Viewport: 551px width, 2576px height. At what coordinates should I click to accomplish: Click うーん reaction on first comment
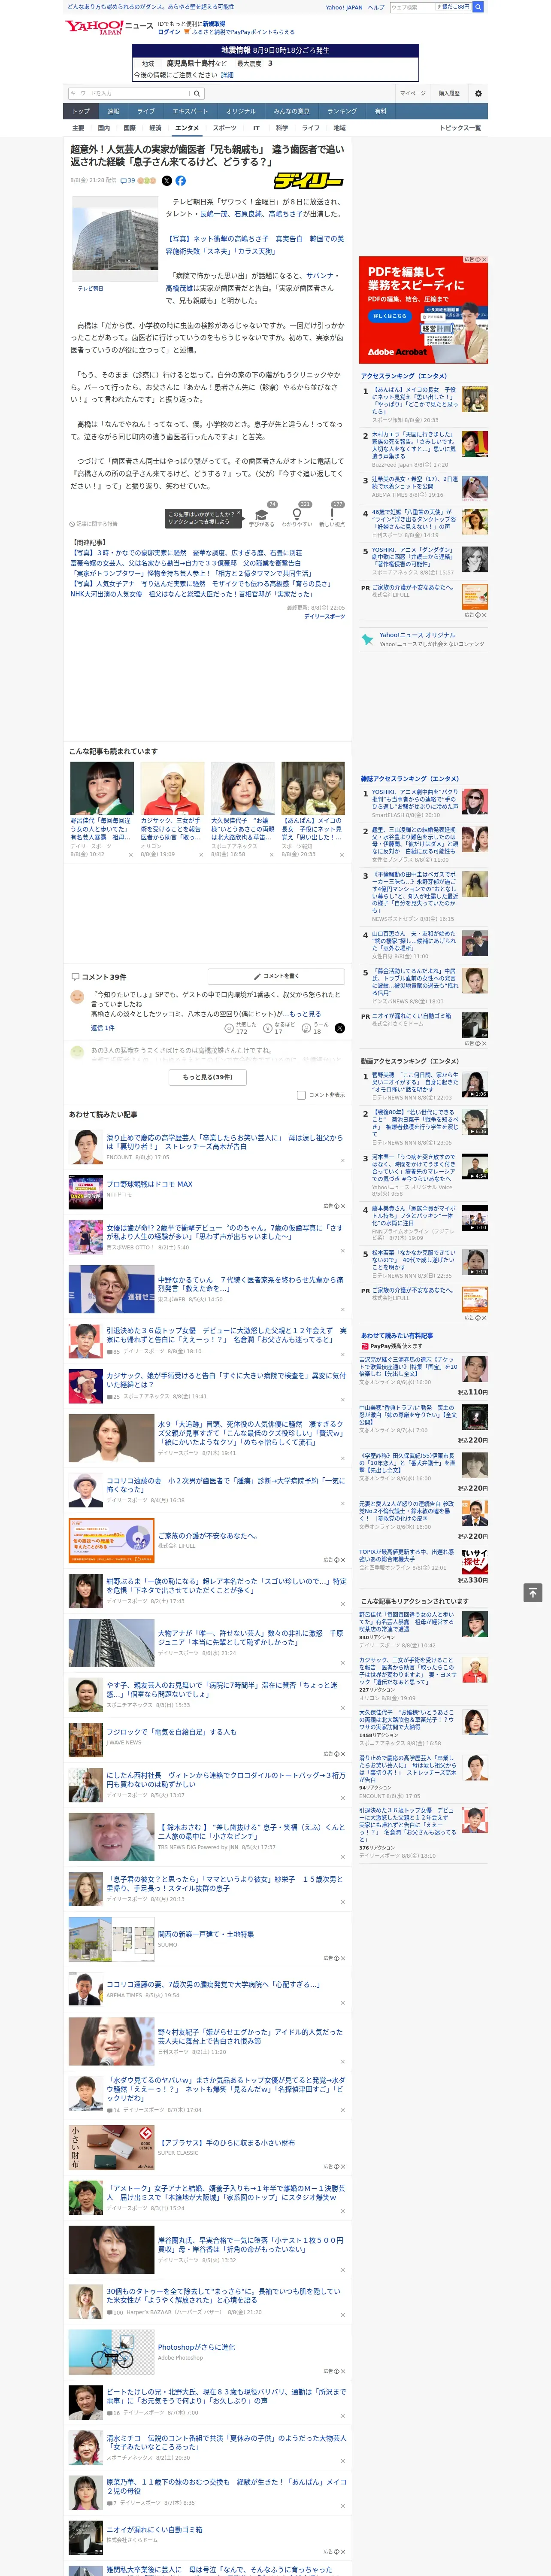tap(315, 1027)
